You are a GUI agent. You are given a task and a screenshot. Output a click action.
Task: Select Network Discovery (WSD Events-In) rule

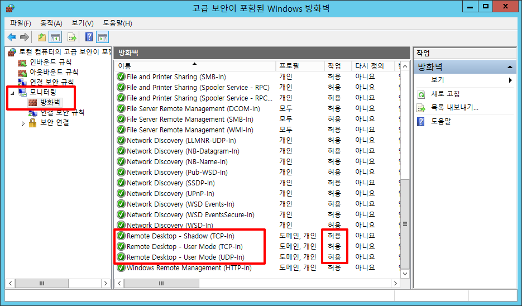coord(180,204)
